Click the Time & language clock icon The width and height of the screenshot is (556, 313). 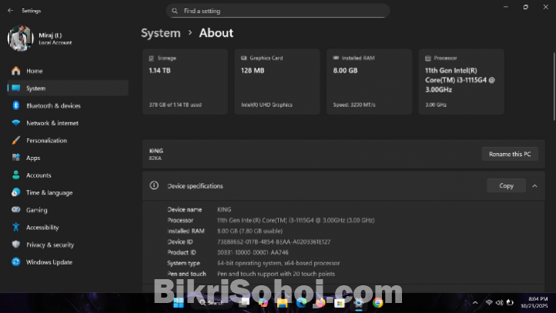pyautogui.click(x=15, y=192)
